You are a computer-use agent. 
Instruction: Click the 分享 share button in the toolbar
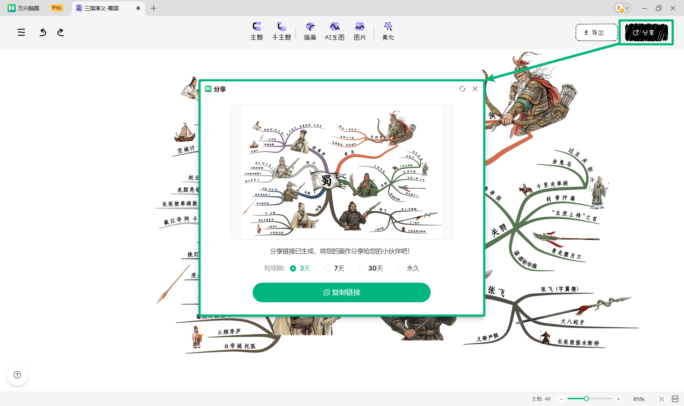[x=646, y=32]
